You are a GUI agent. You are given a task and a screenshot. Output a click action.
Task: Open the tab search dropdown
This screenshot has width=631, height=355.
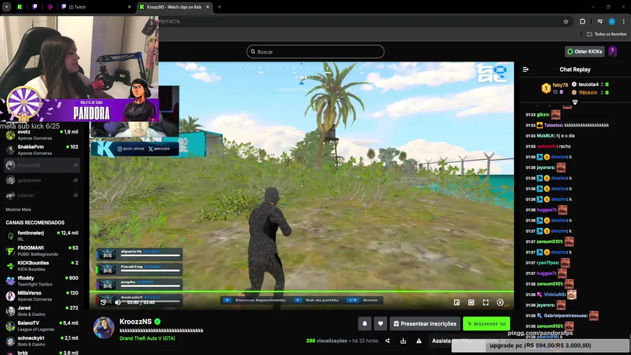(x=6, y=7)
